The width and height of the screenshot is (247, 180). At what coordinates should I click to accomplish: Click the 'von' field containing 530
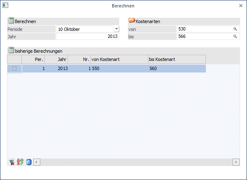coord(203,29)
